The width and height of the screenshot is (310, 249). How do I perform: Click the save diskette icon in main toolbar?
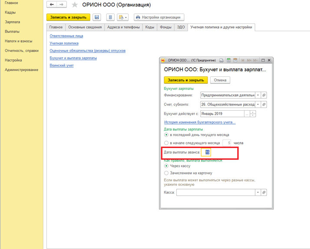click(x=97, y=17)
